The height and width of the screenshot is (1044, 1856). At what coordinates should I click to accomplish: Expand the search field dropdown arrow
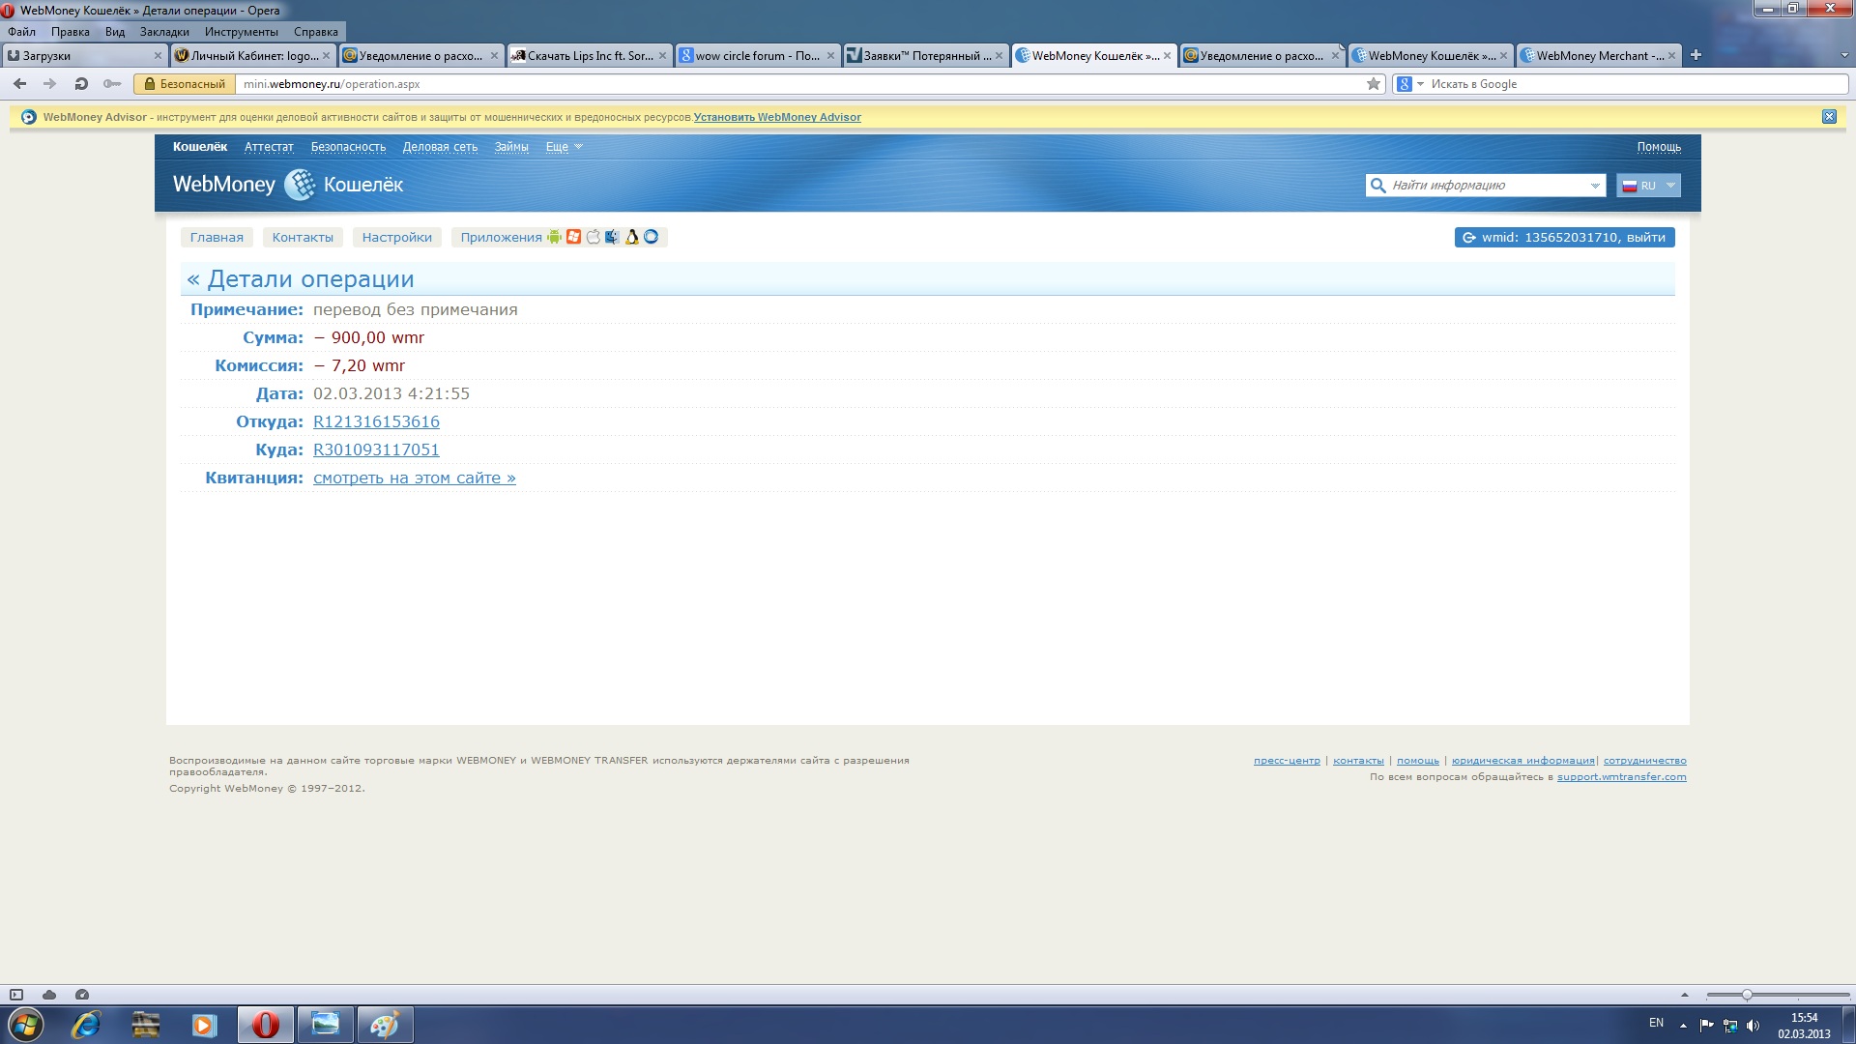tap(1594, 186)
